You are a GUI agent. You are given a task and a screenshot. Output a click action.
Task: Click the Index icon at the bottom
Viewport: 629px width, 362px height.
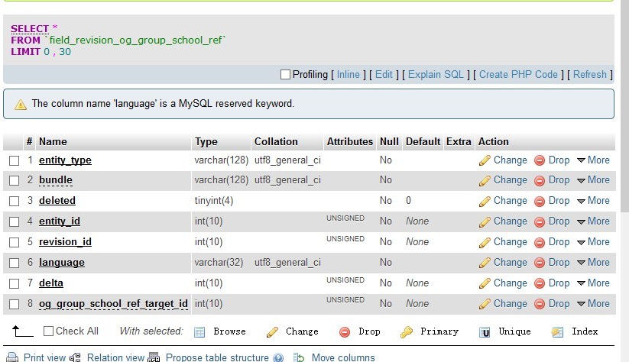click(x=558, y=332)
